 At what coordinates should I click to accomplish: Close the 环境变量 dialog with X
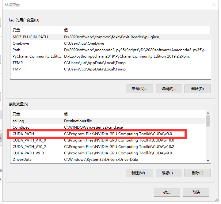pos(214,5)
